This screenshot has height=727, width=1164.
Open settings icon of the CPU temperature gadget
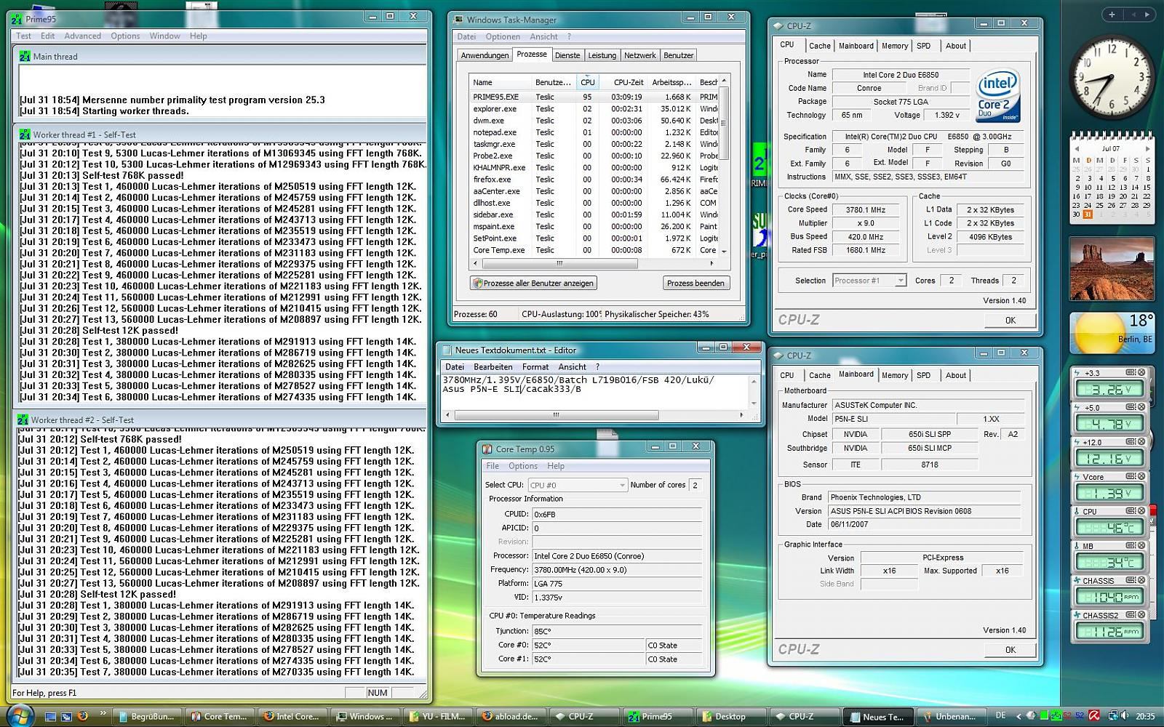(x=1131, y=512)
